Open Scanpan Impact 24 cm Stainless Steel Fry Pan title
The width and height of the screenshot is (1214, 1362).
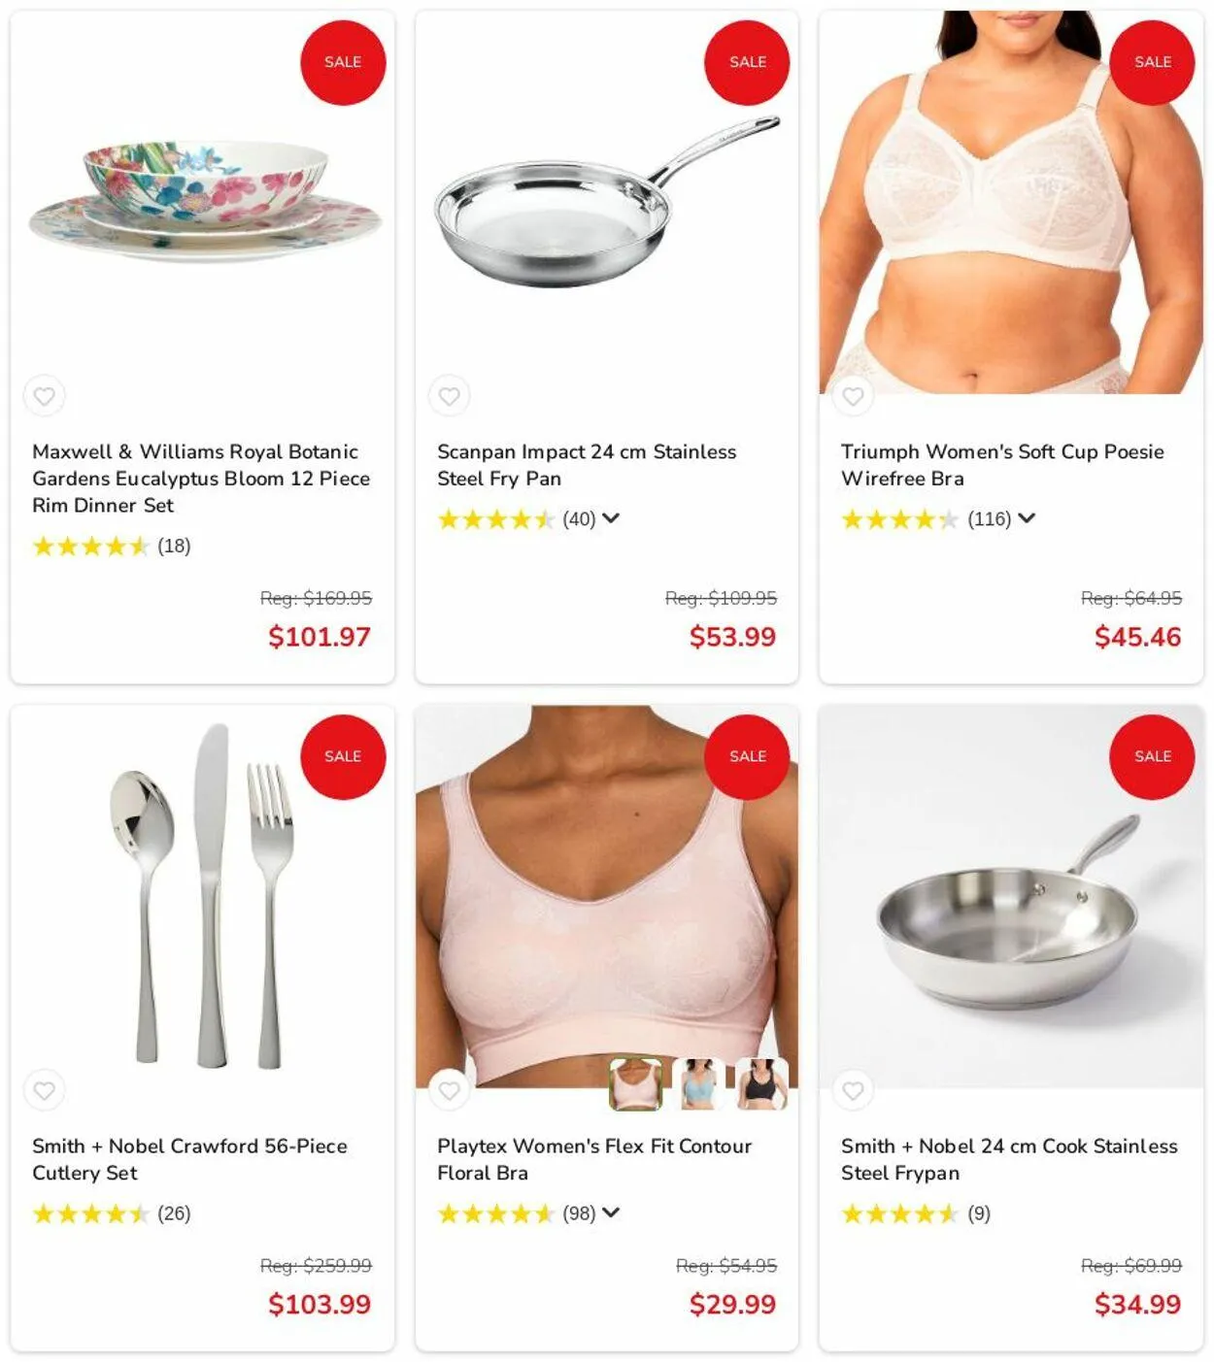[x=587, y=465]
